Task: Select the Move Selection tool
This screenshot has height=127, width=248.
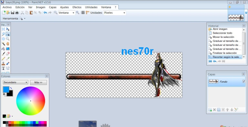Action: click(x=8, y=34)
